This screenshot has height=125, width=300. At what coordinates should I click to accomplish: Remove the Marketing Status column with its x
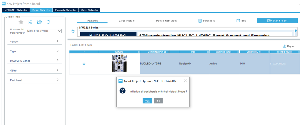pos(238,52)
